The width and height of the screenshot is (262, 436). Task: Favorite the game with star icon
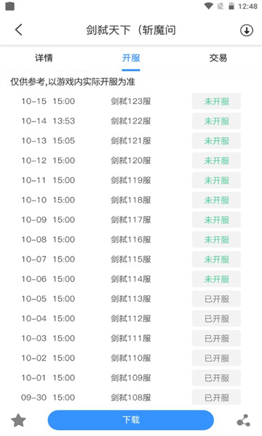coord(18,420)
